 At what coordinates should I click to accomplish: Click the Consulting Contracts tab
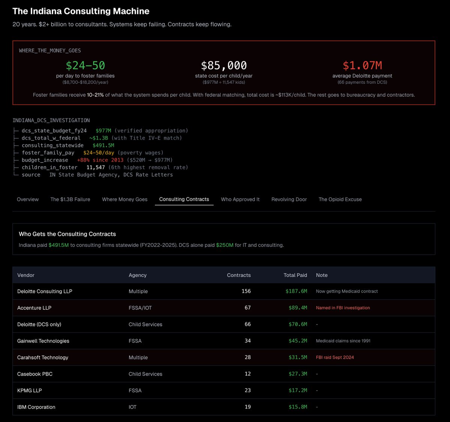point(184,199)
